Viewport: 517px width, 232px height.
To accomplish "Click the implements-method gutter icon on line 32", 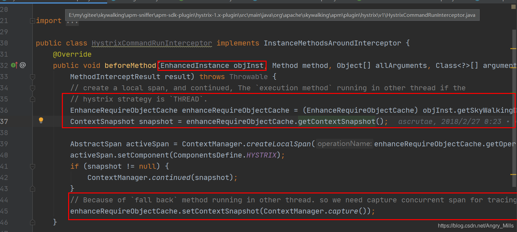I will pyautogui.click(x=14, y=65).
